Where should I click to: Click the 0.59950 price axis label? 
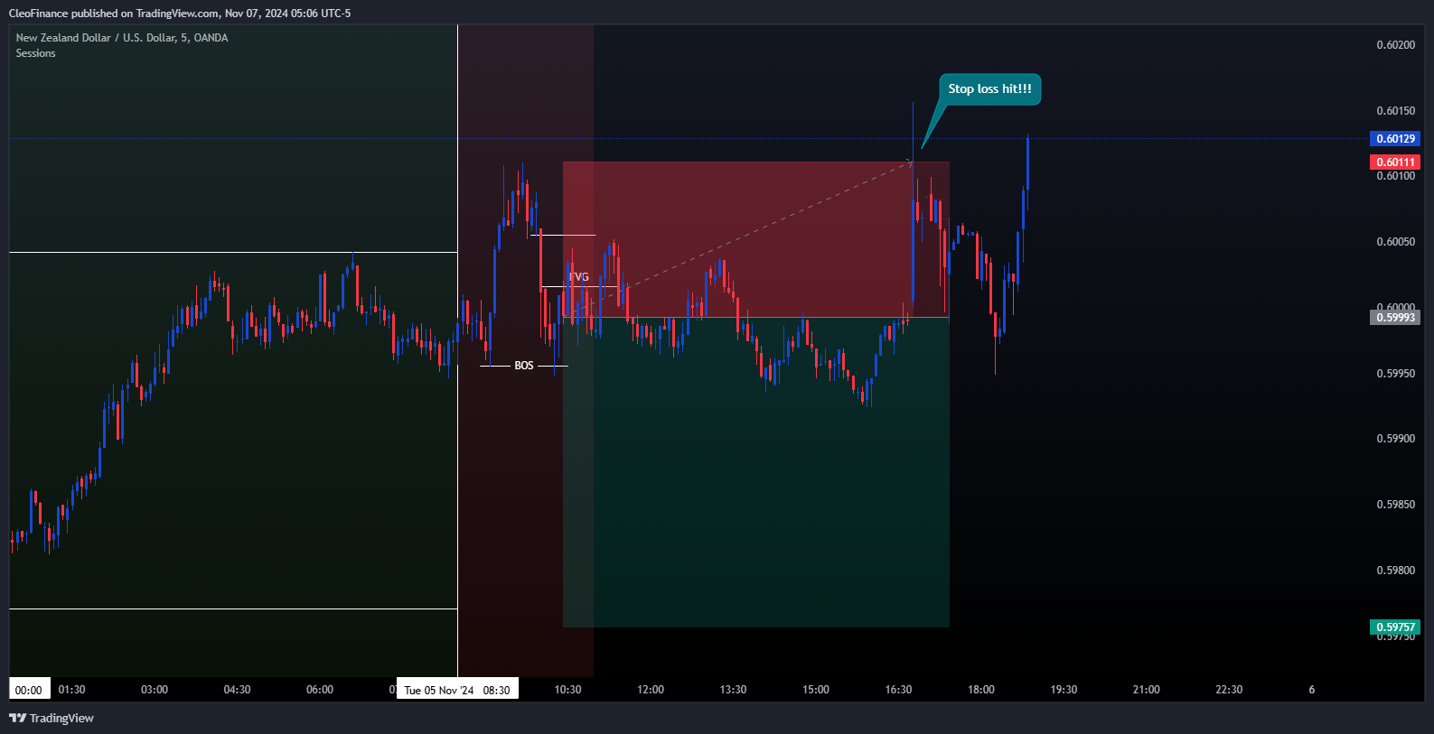coord(1395,374)
